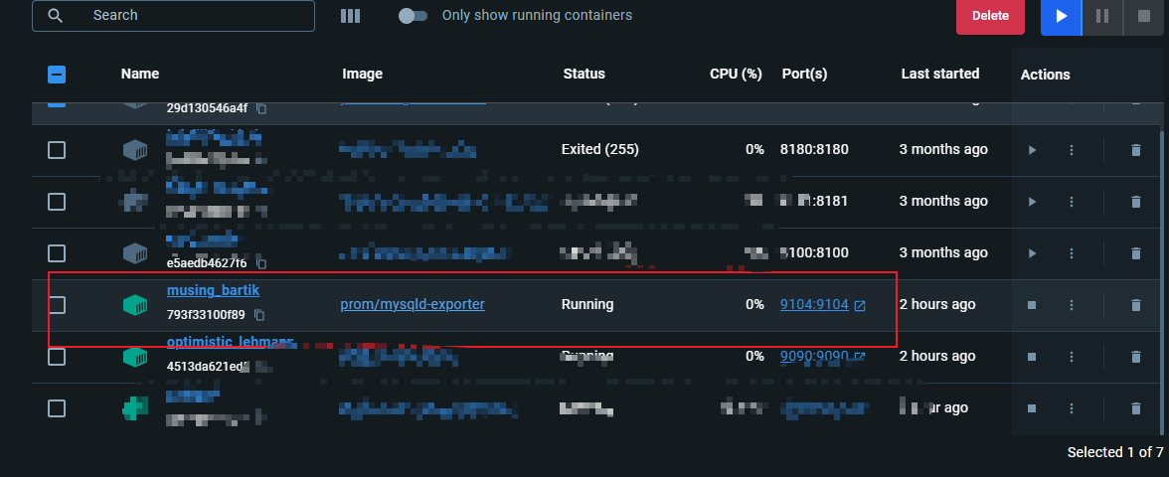Click the gray container icon in 8180:8180 row
The height and width of the screenshot is (477, 1169).
[x=135, y=150]
